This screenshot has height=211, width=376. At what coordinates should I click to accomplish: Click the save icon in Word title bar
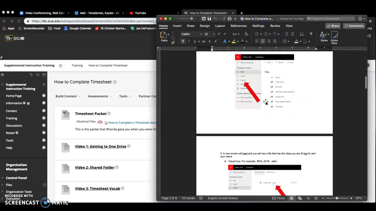coord(209,19)
